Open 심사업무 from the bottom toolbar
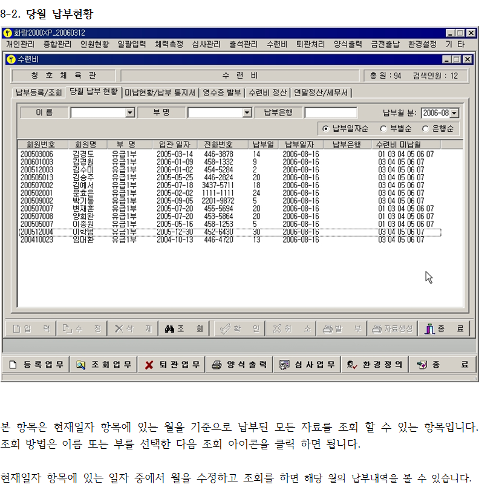479x499 pixels. (307, 365)
